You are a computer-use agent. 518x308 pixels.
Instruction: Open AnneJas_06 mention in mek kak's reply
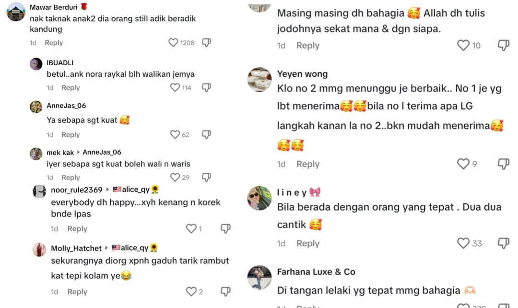102,152
